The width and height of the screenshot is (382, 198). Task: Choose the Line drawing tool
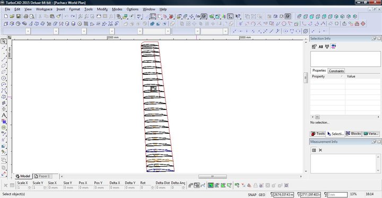pyautogui.click(x=3, y=60)
